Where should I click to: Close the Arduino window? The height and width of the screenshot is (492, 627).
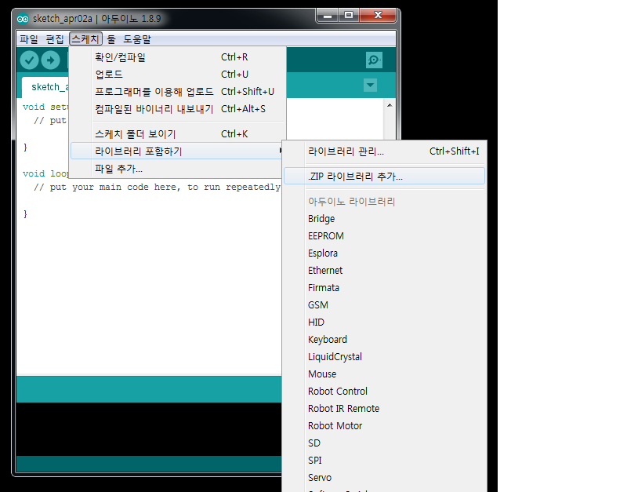pyautogui.click(x=378, y=16)
